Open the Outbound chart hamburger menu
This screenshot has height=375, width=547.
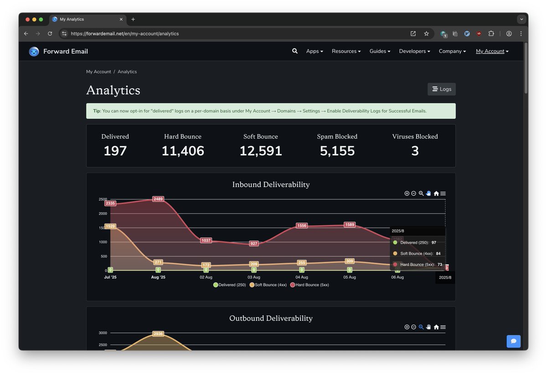[x=443, y=327]
